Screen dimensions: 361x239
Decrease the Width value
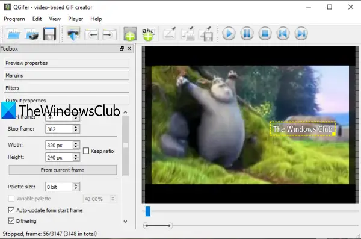pyautogui.click(x=76, y=147)
